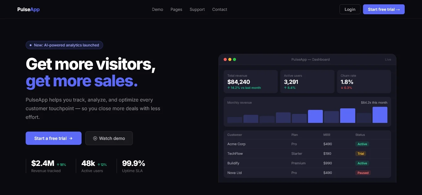Viewport: 422px width, 195px height.
Task: Click the Customer column header
Action: [x=235, y=135]
